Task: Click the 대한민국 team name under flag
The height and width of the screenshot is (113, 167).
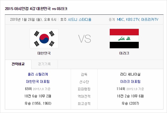Action: coord(44,53)
